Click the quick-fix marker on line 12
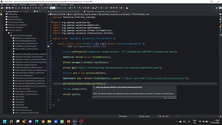The width and height of the screenshot is (222, 125). (48, 46)
